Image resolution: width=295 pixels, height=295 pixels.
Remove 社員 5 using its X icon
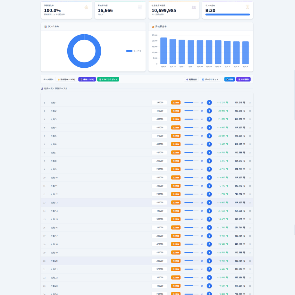[x=250, y=136]
